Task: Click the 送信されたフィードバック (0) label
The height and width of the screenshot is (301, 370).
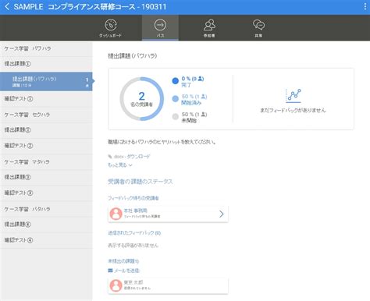Action: click(134, 233)
